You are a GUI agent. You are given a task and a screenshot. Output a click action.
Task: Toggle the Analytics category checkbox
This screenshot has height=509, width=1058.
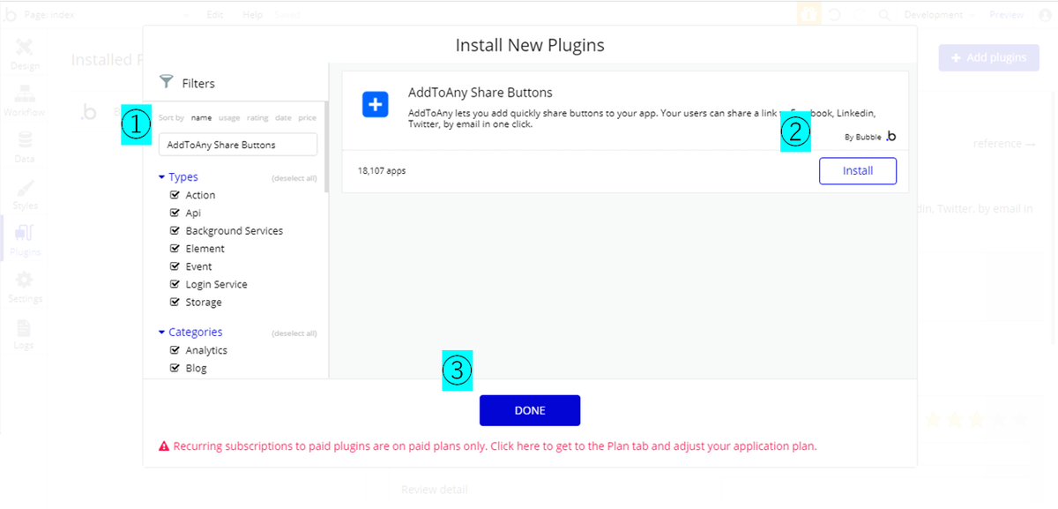(175, 350)
